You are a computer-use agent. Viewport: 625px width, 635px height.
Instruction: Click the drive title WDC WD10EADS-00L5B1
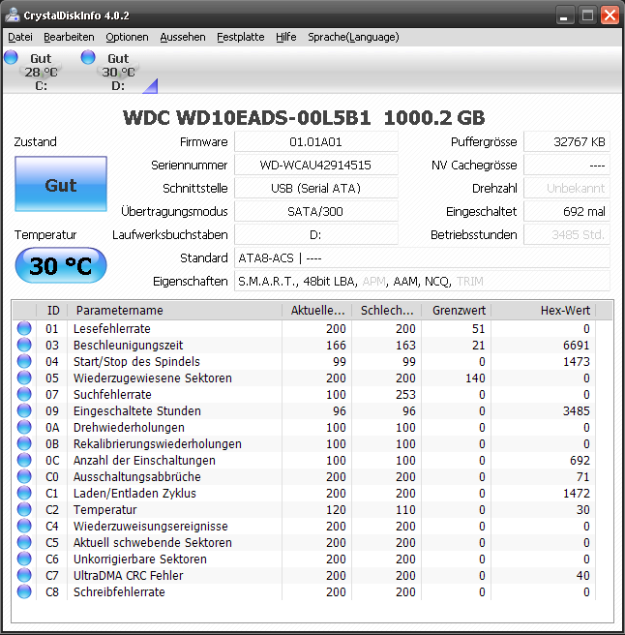click(x=247, y=118)
